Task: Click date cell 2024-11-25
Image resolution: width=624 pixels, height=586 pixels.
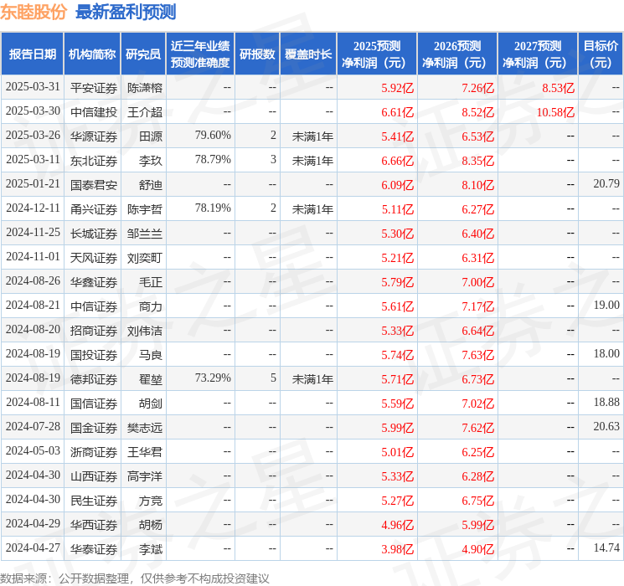Action: [33, 233]
